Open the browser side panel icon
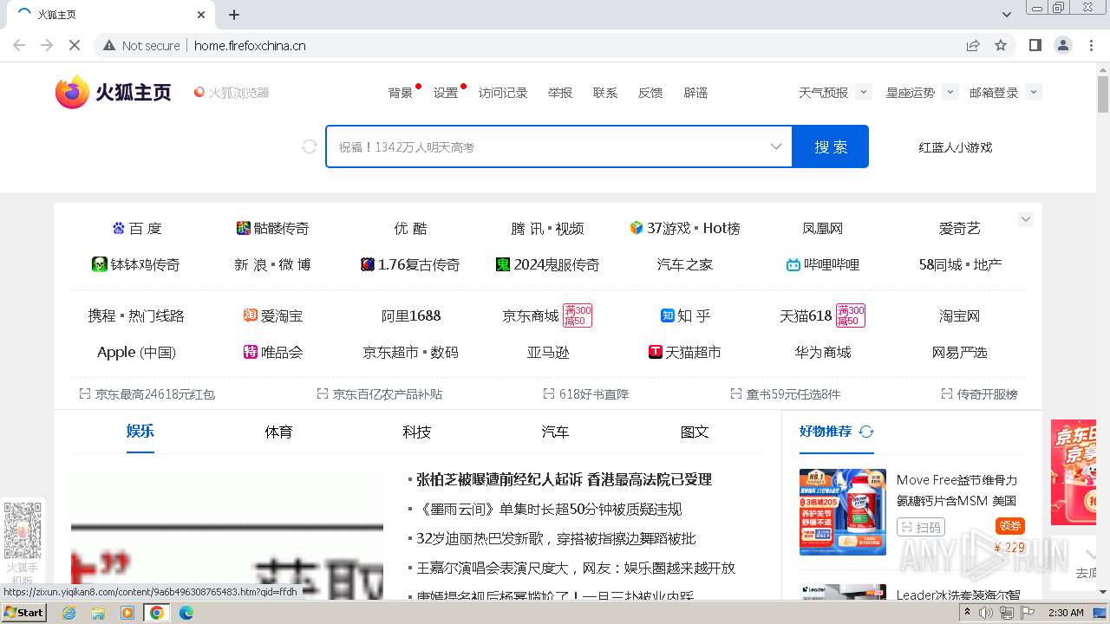The height and width of the screenshot is (624, 1110). pos(1035,45)
